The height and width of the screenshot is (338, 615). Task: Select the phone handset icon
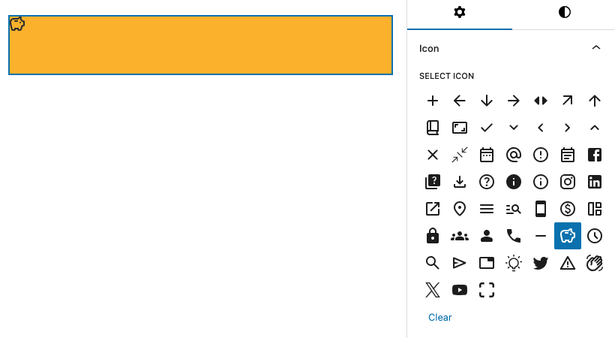pos(514,236)
